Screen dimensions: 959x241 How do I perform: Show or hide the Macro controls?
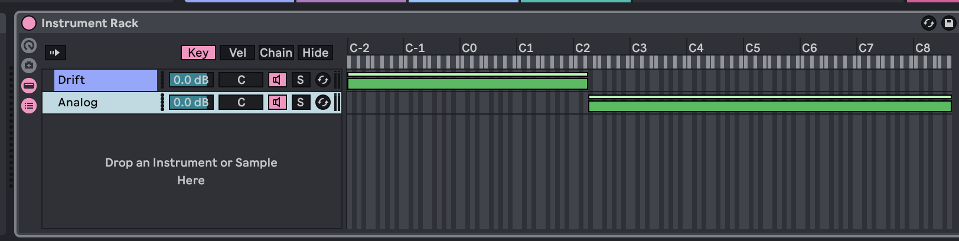(29, 45)
